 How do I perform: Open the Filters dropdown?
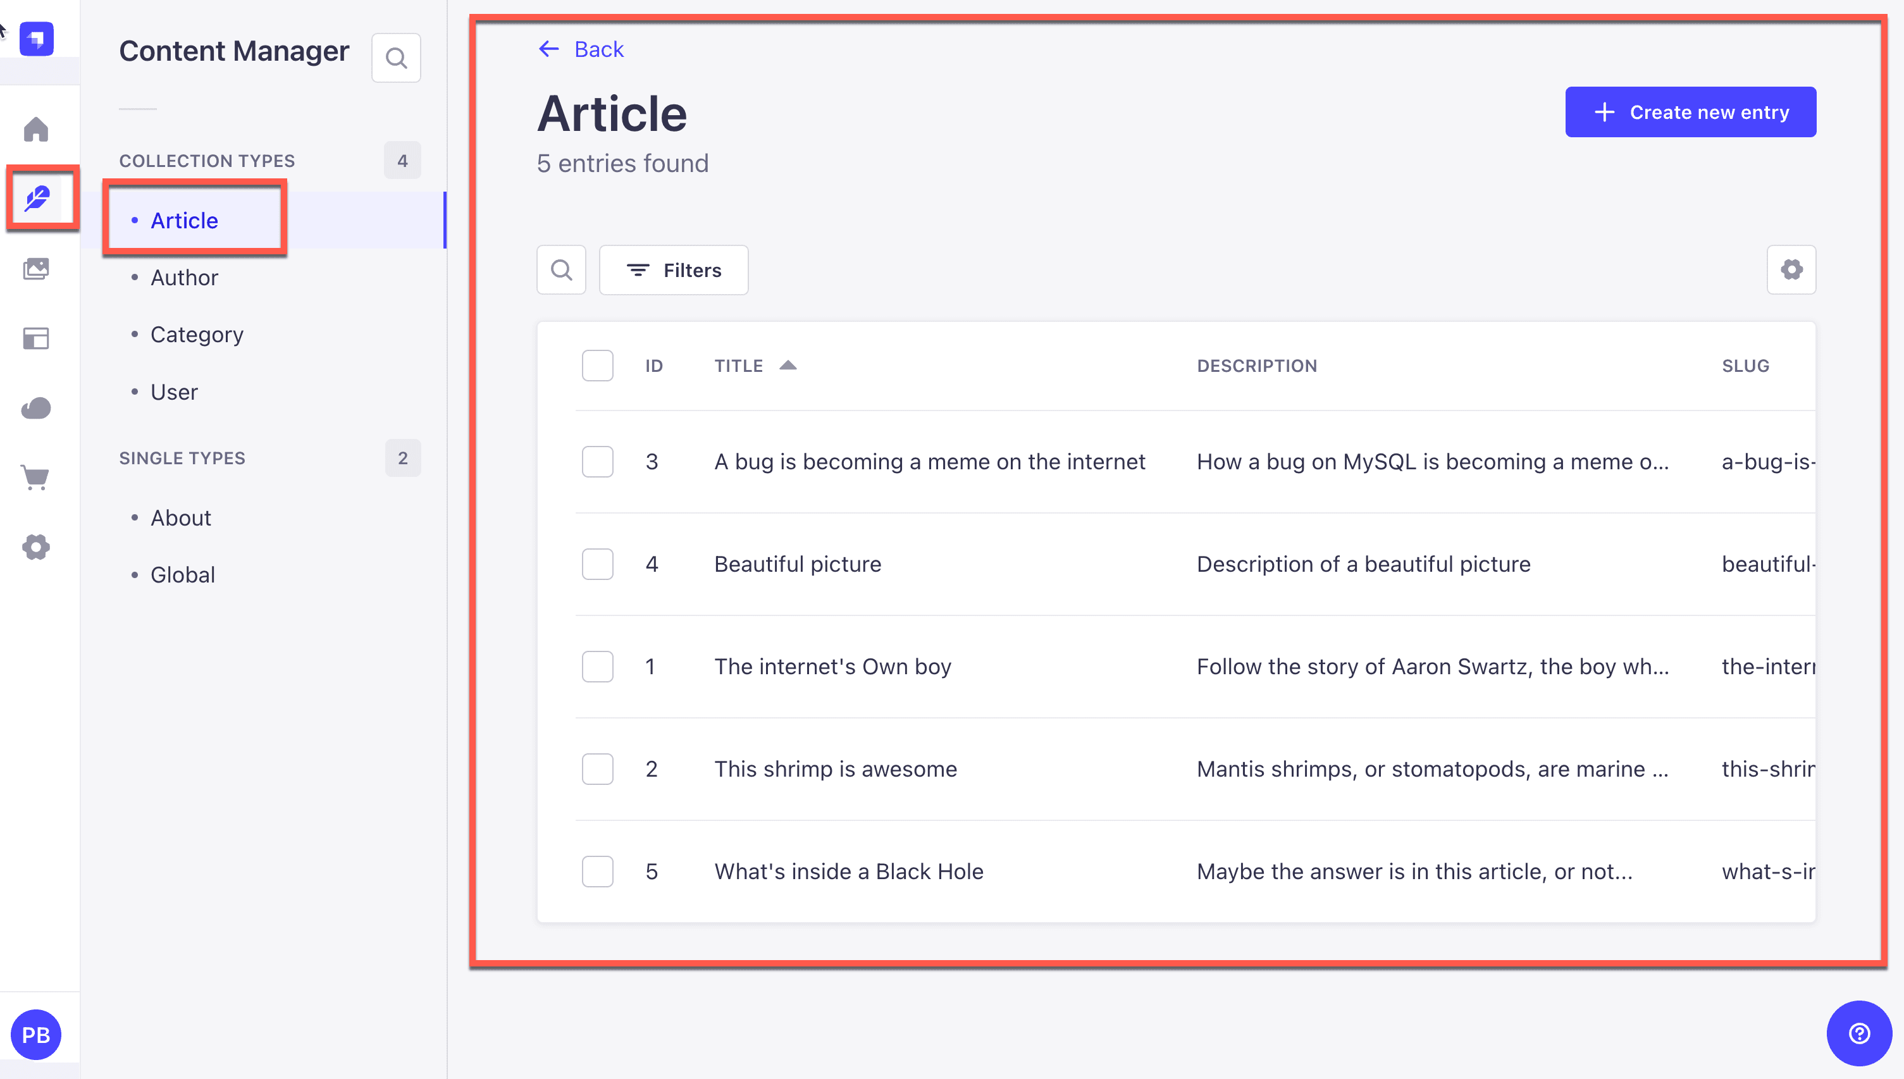tap(674, 269)
